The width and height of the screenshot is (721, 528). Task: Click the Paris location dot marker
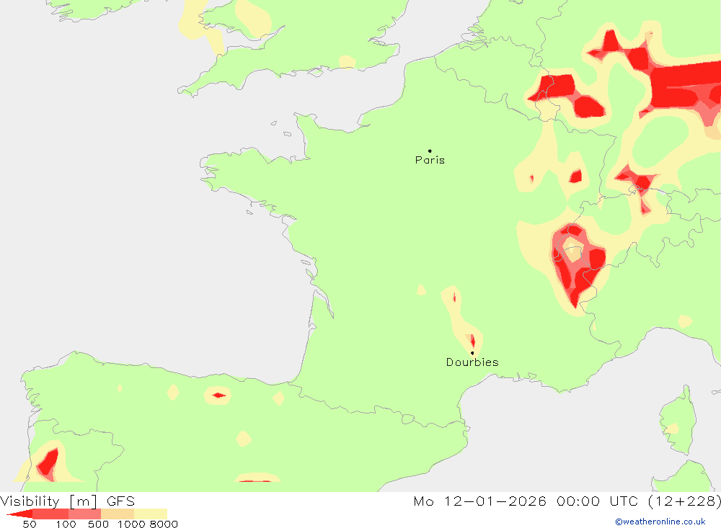(x=430, y=151)
